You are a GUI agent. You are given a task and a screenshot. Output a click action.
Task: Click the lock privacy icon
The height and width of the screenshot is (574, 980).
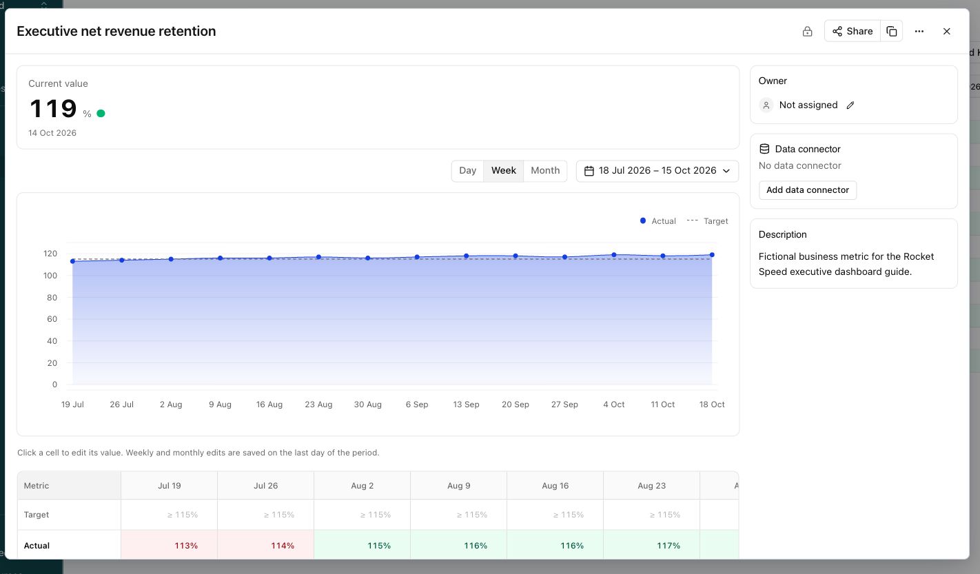click(x=807, y=31)
